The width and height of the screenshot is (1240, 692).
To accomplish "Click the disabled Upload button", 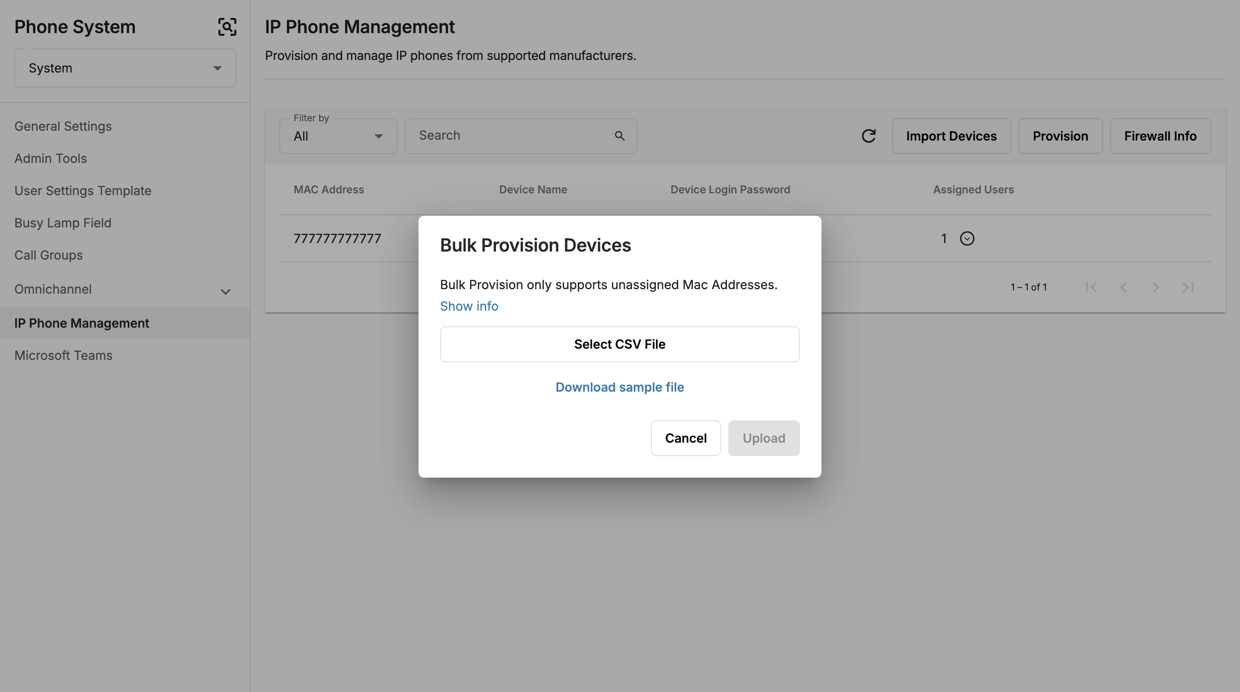I will (763, 438).
